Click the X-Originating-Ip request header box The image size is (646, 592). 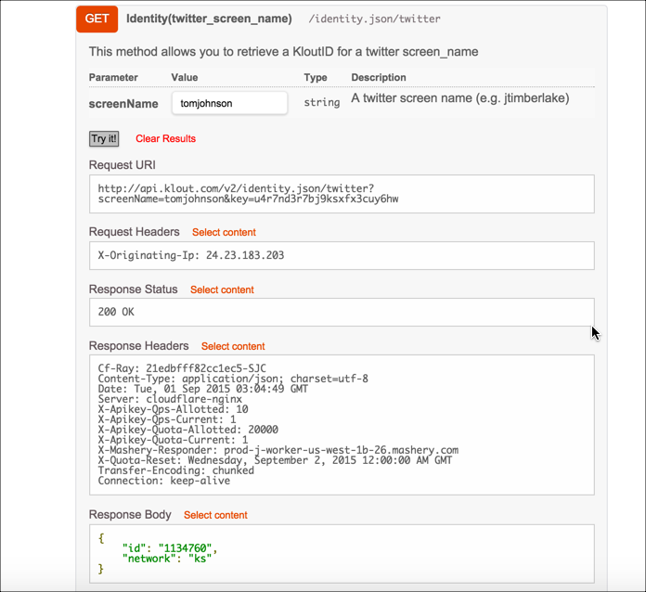[x=341, y=255]
